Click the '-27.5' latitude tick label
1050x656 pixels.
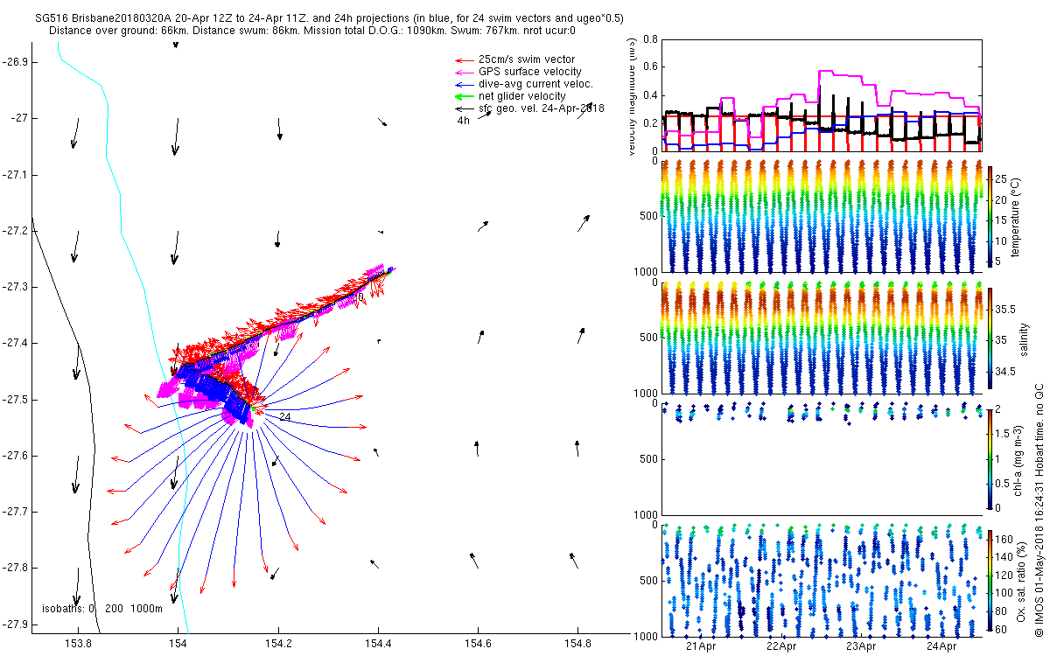tap(15, 400)
